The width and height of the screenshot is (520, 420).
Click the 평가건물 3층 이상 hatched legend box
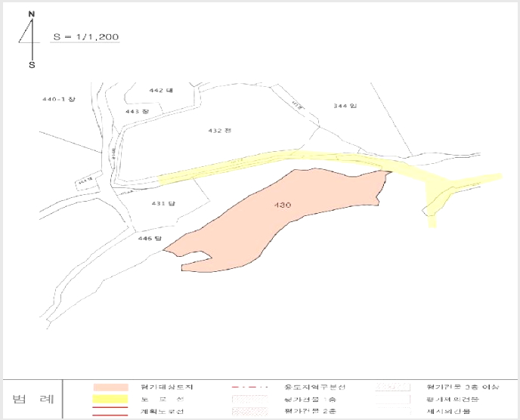393,387
